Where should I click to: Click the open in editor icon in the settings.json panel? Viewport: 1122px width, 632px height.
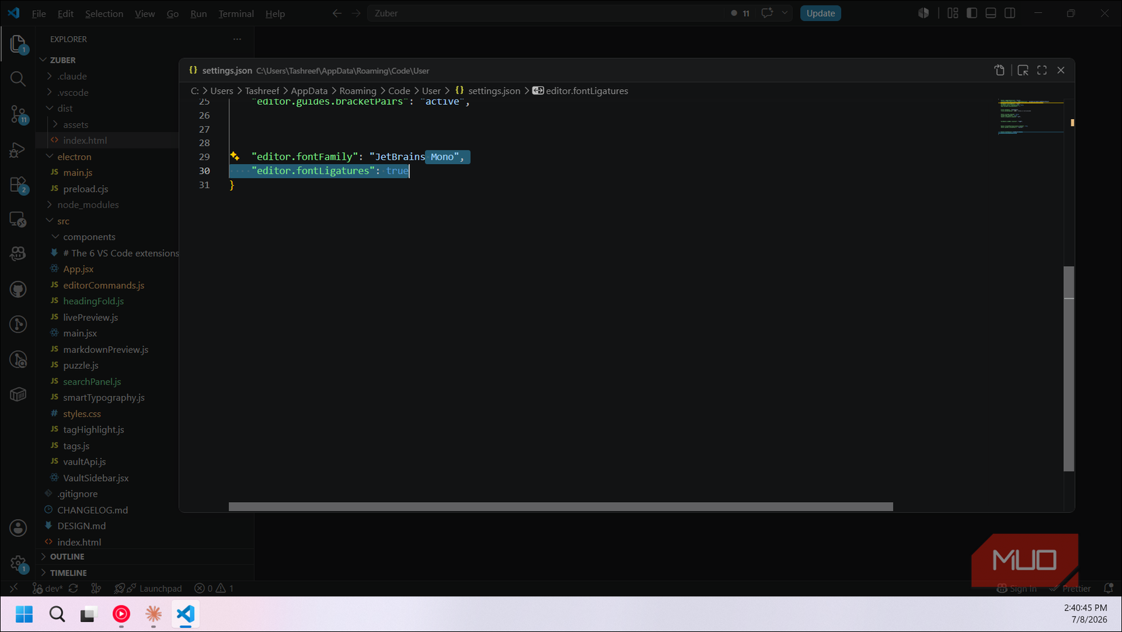(x=1023, y=70)
